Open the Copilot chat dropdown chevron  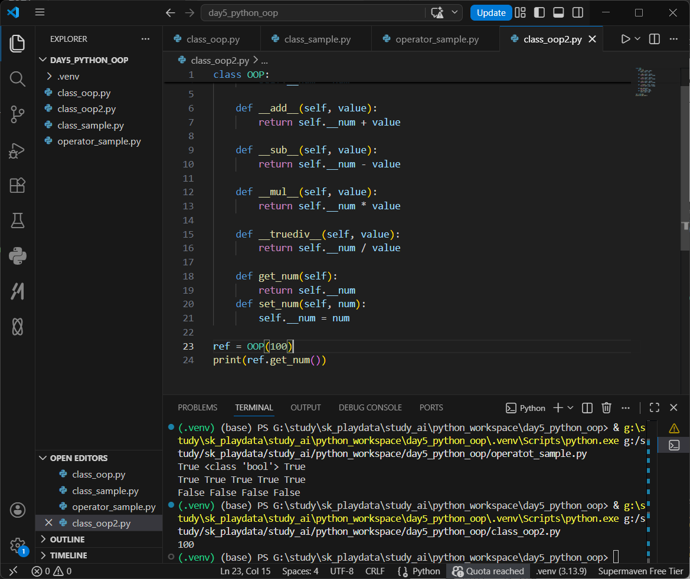coord(454,12)
